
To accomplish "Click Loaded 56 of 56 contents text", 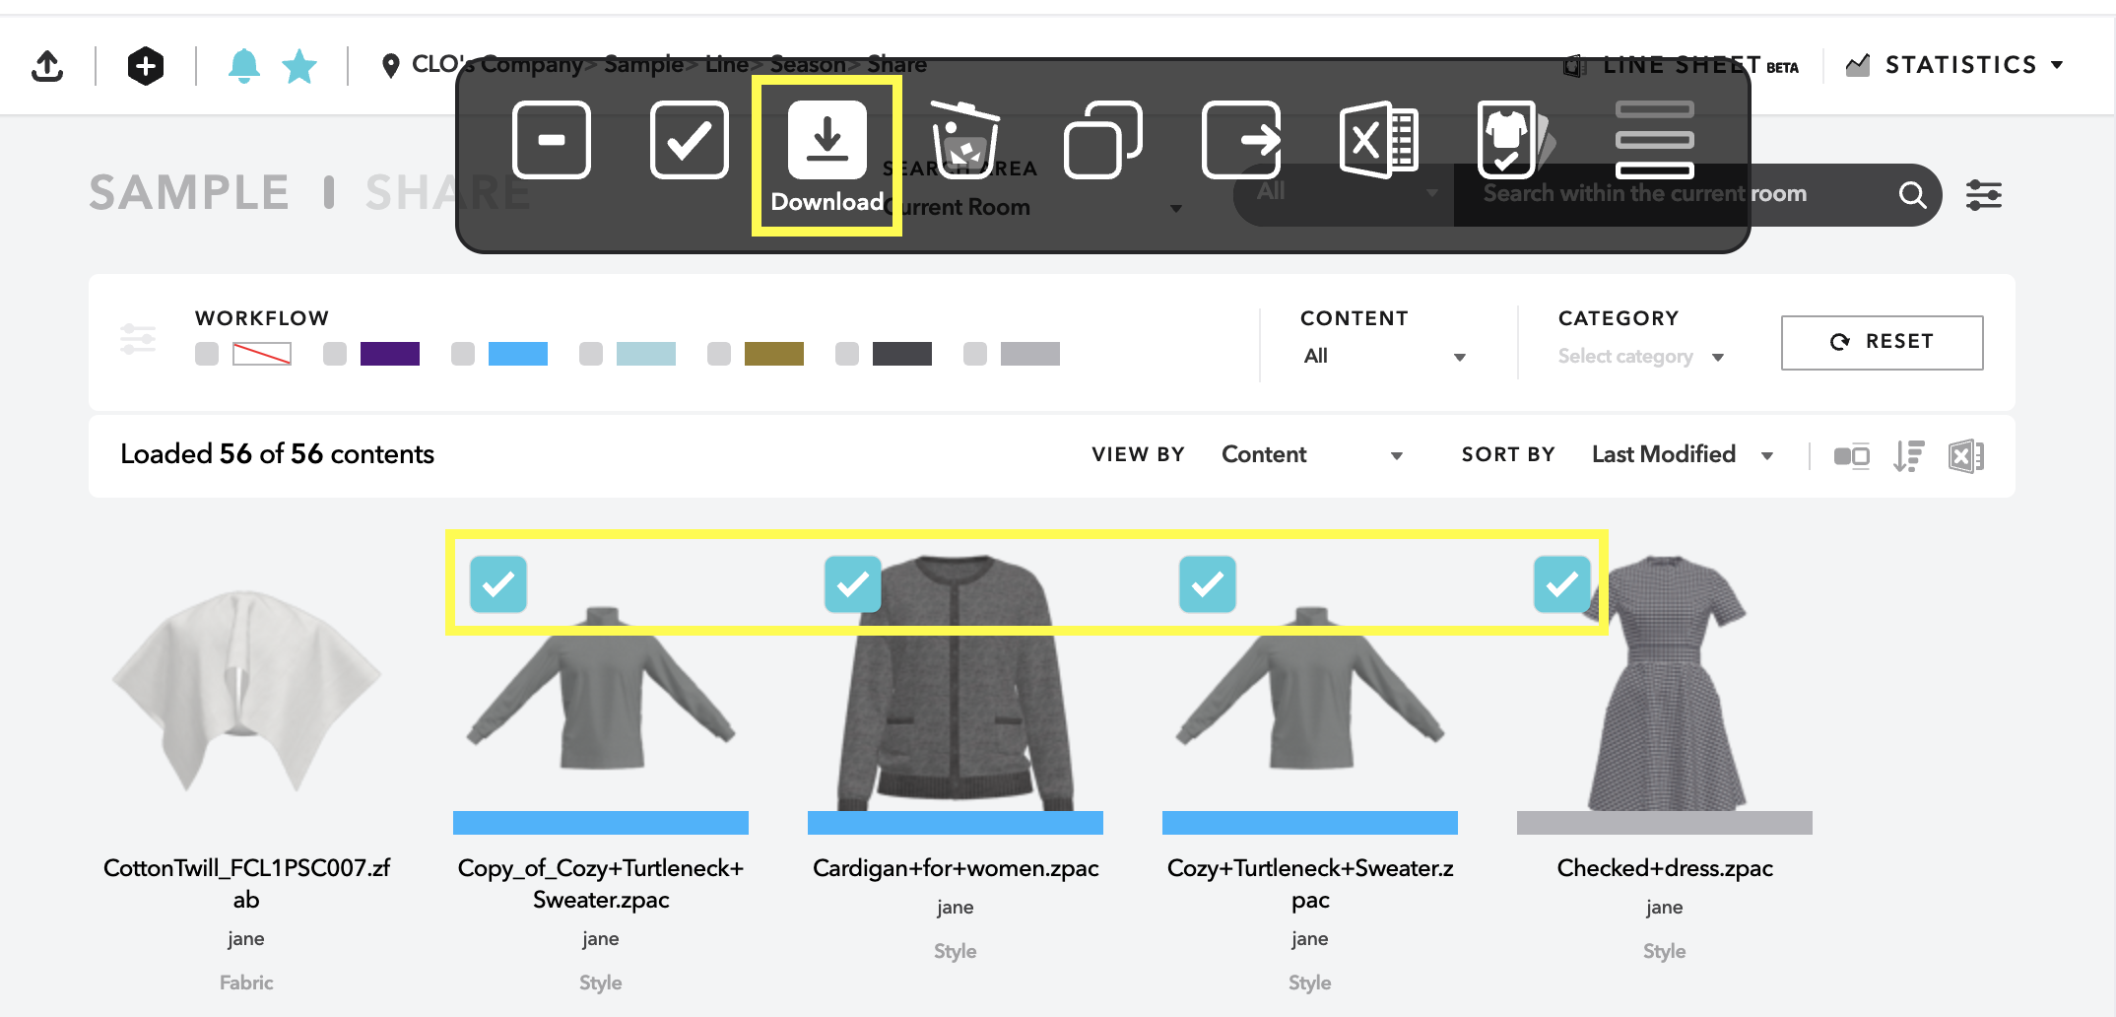I will (x=277, y=454).
